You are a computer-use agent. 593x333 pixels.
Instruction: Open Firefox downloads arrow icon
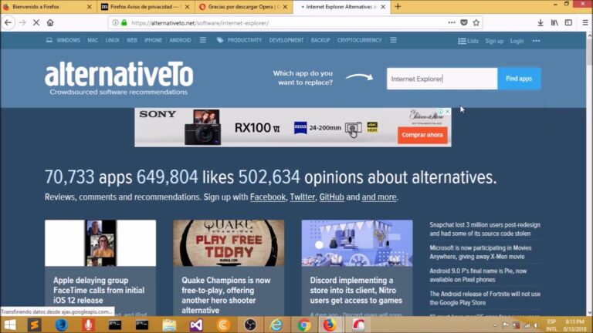(x=540, y=22)
